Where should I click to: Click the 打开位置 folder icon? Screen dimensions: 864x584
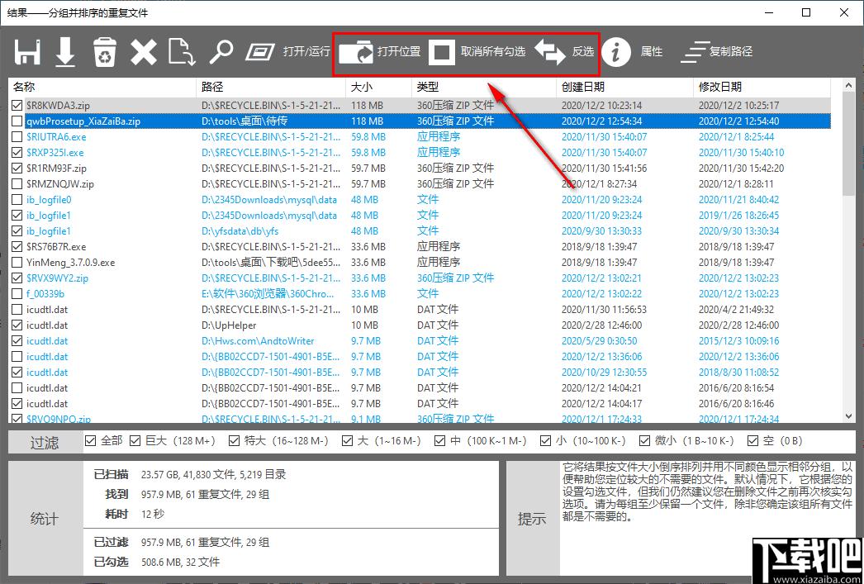coord(356,52)
